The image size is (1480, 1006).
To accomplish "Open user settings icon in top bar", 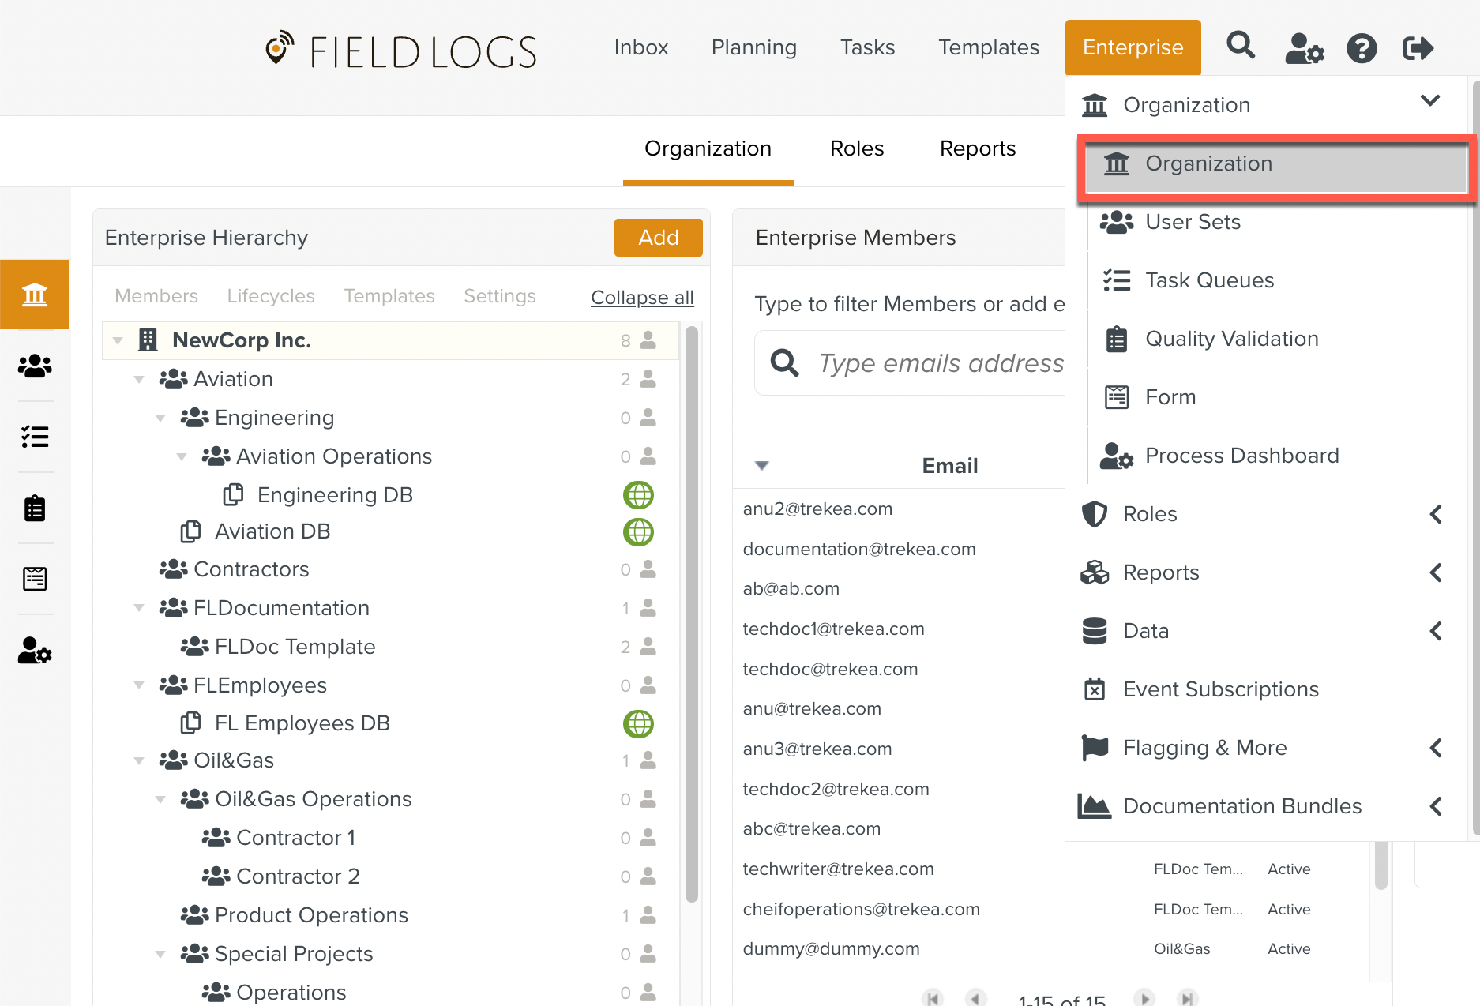I will (1303, 48).
